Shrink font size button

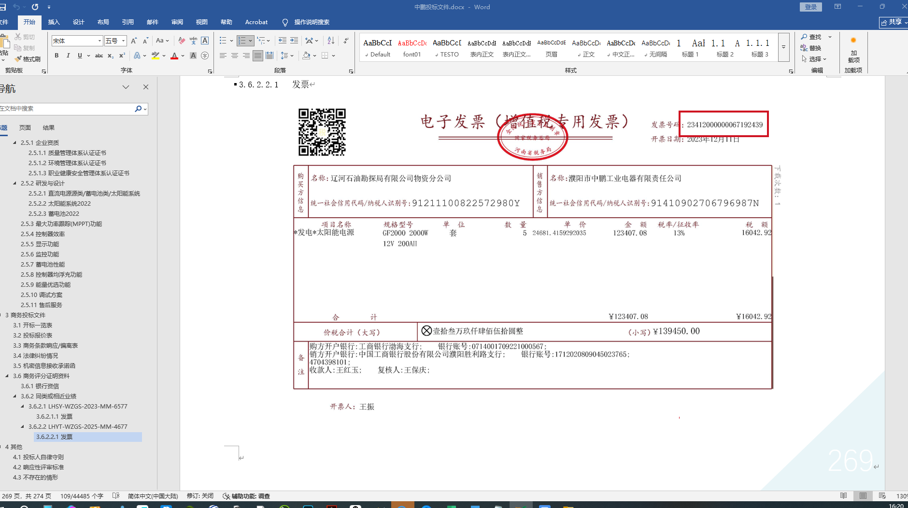(145, 41)
